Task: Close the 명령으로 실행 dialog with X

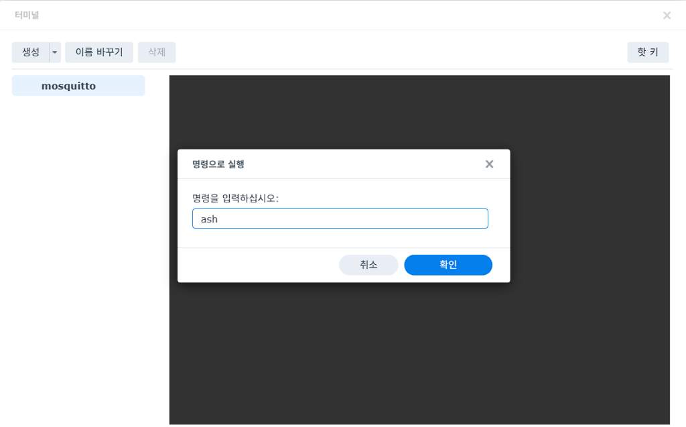Action: (489, 164)
